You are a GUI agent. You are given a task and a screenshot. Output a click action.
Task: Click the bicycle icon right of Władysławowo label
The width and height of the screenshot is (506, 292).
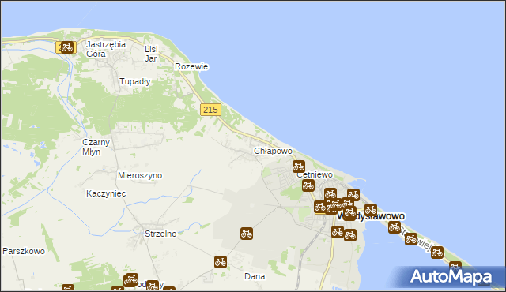(x=395, y=227)
